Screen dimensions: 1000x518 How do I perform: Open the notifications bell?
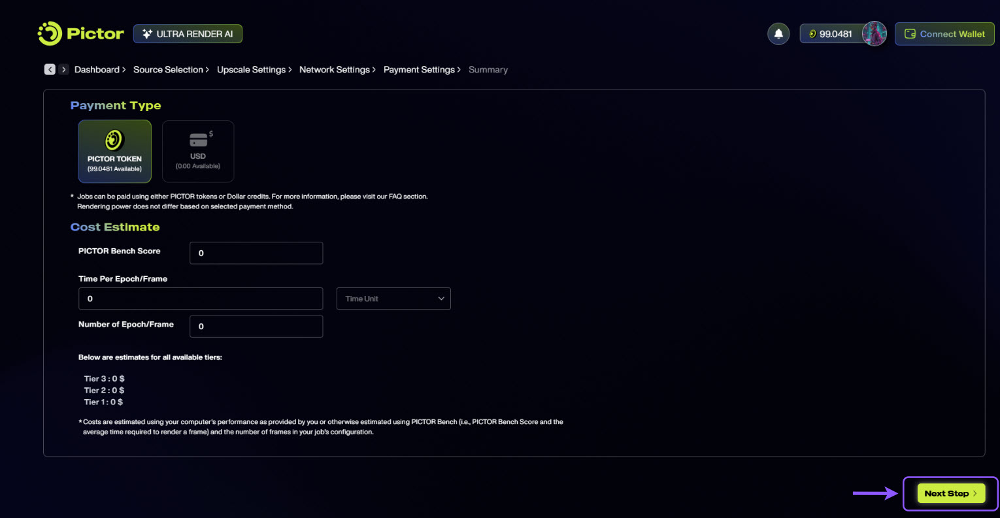coord(778,34)
